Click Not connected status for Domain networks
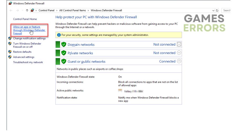This screenshot has height=131, width=237. pos(164,45)
